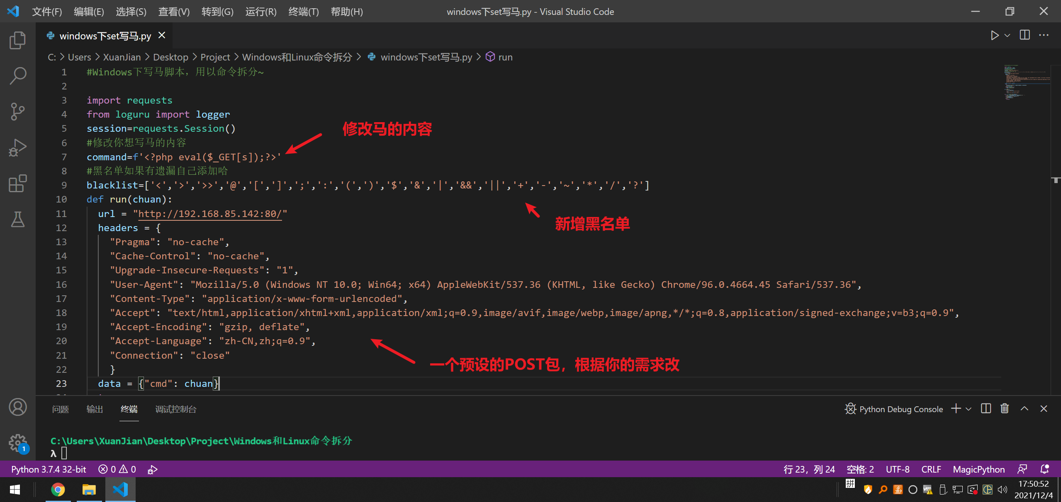The width and height of the screenshot is (1061, 502).
Task: Open editor More Actions ellipsis
Action: 1044,35
